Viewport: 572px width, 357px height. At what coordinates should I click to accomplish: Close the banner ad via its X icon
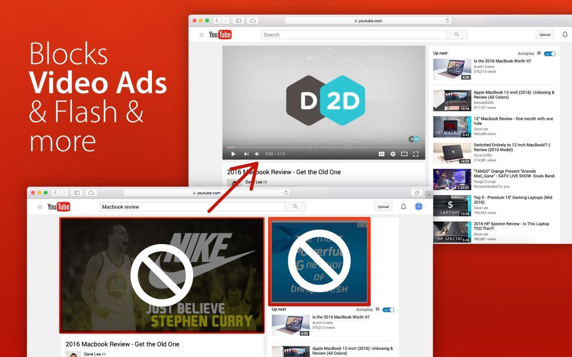364,225
